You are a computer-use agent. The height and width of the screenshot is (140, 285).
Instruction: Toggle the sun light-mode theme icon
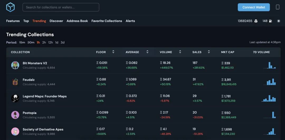point(278,21)
